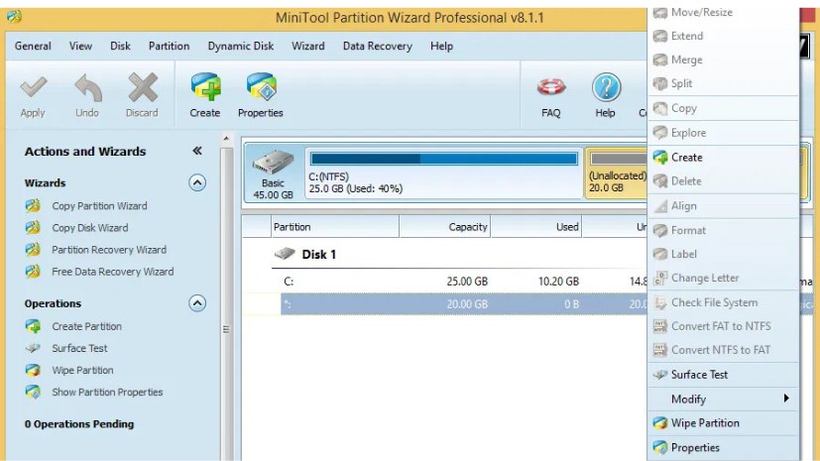Collapse the Actions and Wizards panel
Image resolution: width=820 pixels, height=461 pixels.
coord(197,152)
